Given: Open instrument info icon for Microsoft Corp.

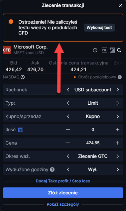Looking at the screenshot, I should (x=95, y=50).
